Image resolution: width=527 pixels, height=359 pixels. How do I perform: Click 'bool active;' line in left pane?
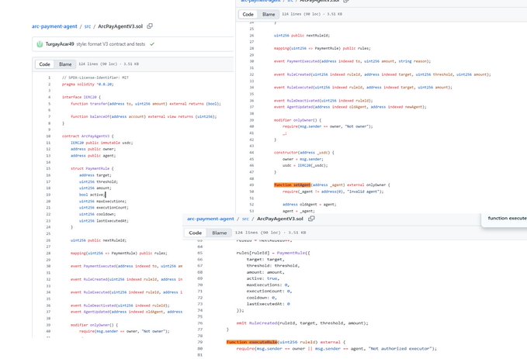92,195
